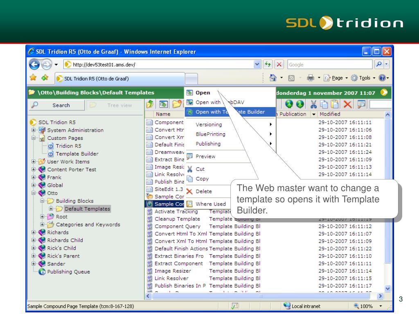Click the zoom 100% magnifier icon

click(x=356, y=306)
